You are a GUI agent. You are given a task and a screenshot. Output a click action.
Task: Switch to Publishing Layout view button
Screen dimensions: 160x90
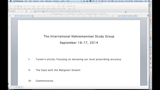click(16, 87)
